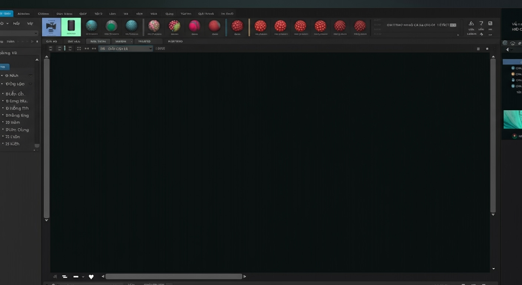The height and width of the screenshot is (285, 522).
Task: Click the question mark help icon top right
Action: 481,23
